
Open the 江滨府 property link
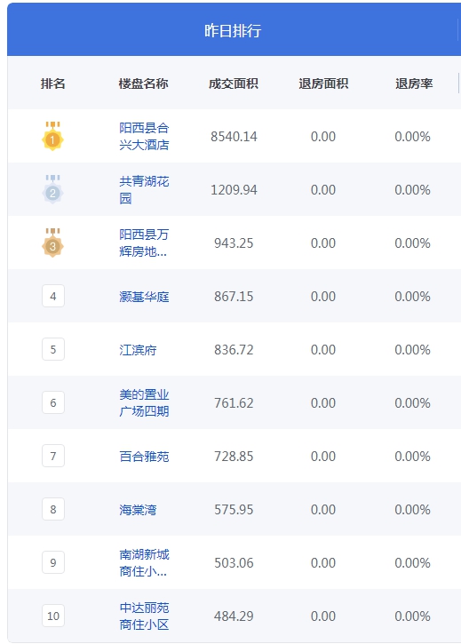(138, 350)
